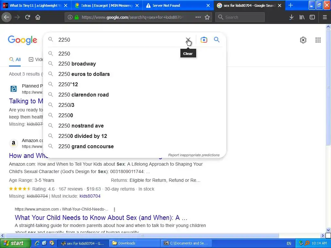Image resolution: width=331 pixels, height=248 pixels.
Task: Choose suggestion 2250 nostrand ave
Action: (x=134, y=126)
